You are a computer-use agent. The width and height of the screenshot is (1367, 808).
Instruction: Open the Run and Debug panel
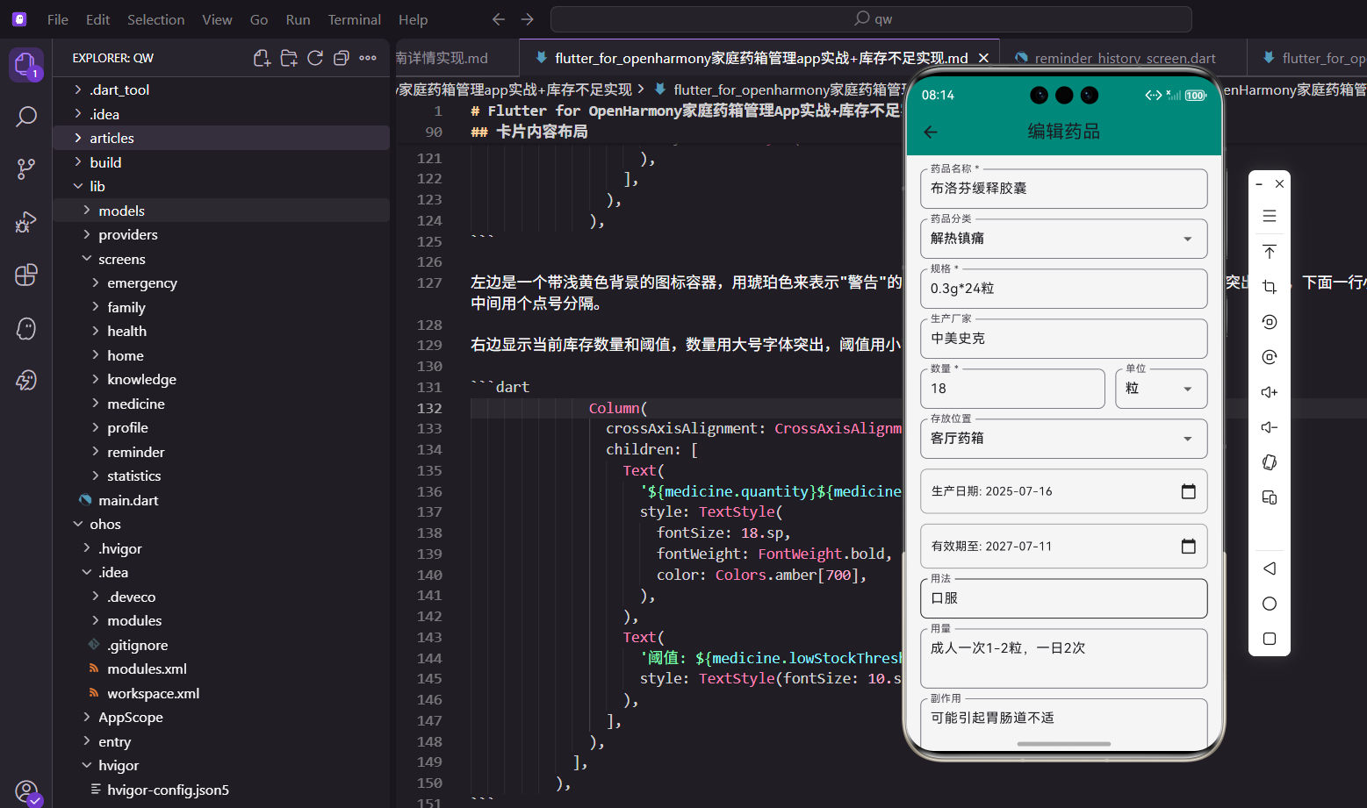click(x=26, y=222)
